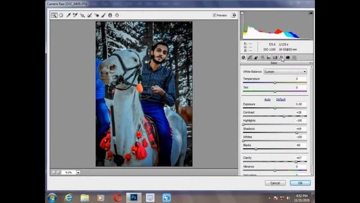Open the Windows Start menu
Screen dimensions: 360x203
pos(52,198)
